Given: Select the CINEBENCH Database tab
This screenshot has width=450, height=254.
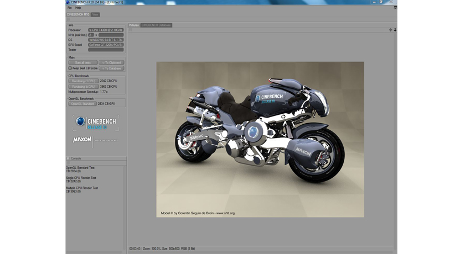Looking at the screenshot, I should [156, 25].
